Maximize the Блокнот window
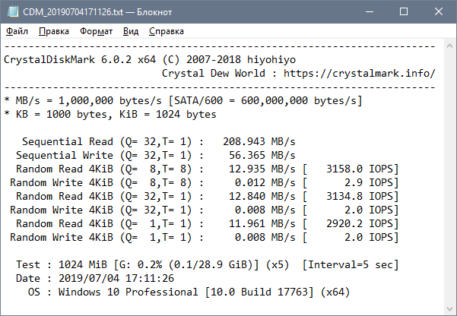Screen dimensions: 457x316 tap(404, 11)
